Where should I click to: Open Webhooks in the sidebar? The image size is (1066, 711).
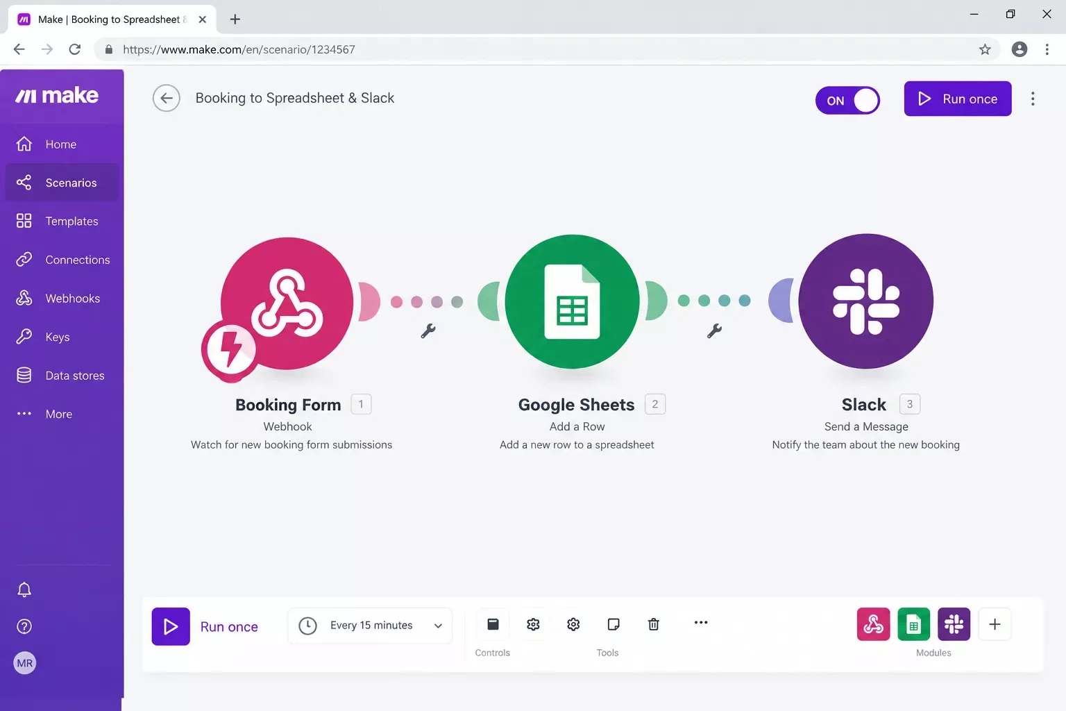[x=62, y=299]
